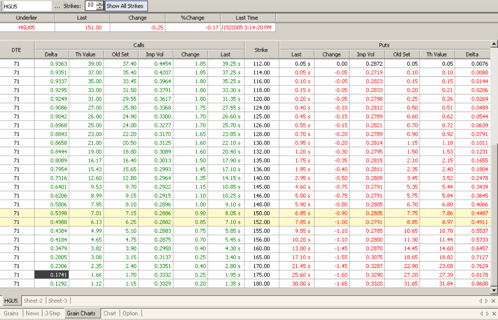Screen dimensions: 498x320
Task: Click scroll up arrow of options table
Action: tap(494, 43)
